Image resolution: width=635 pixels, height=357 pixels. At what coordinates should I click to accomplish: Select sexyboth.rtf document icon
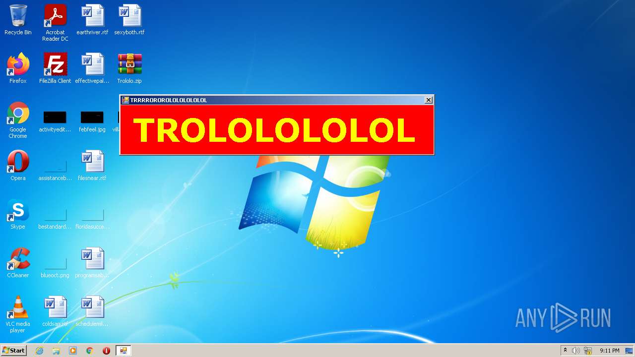pos(129,20)
